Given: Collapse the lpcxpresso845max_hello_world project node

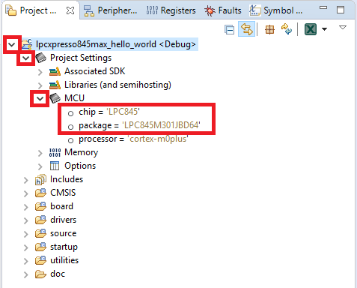Looking at the screenshot, I should [x=12, y=45].
